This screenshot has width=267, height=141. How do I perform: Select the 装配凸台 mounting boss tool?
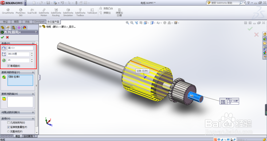coord(106,8)
